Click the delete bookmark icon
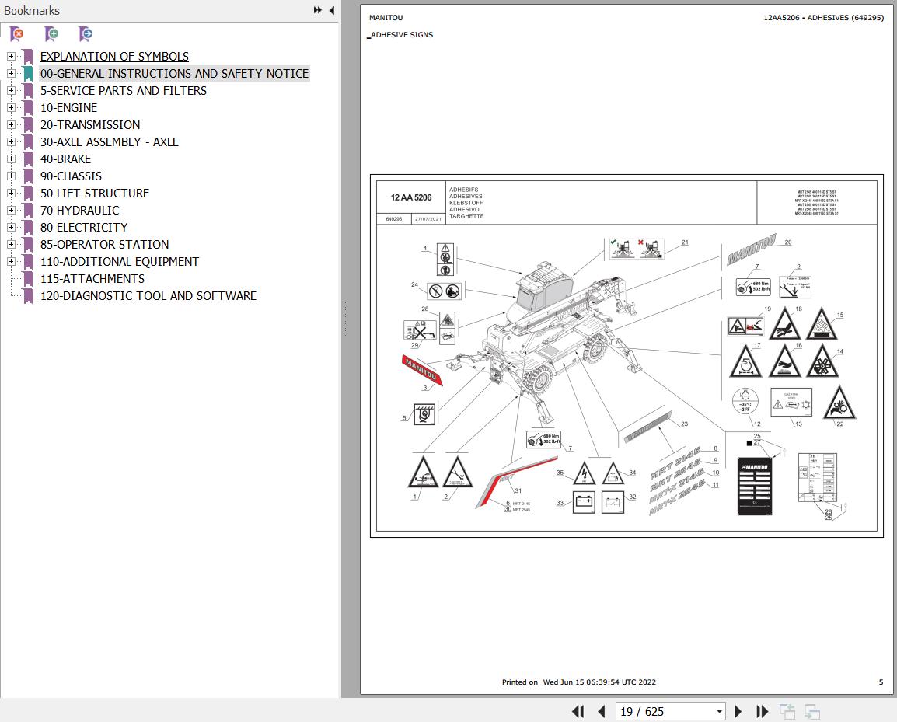Image resolution: width=897 pixels, height=722 pixels. point(17,34)
